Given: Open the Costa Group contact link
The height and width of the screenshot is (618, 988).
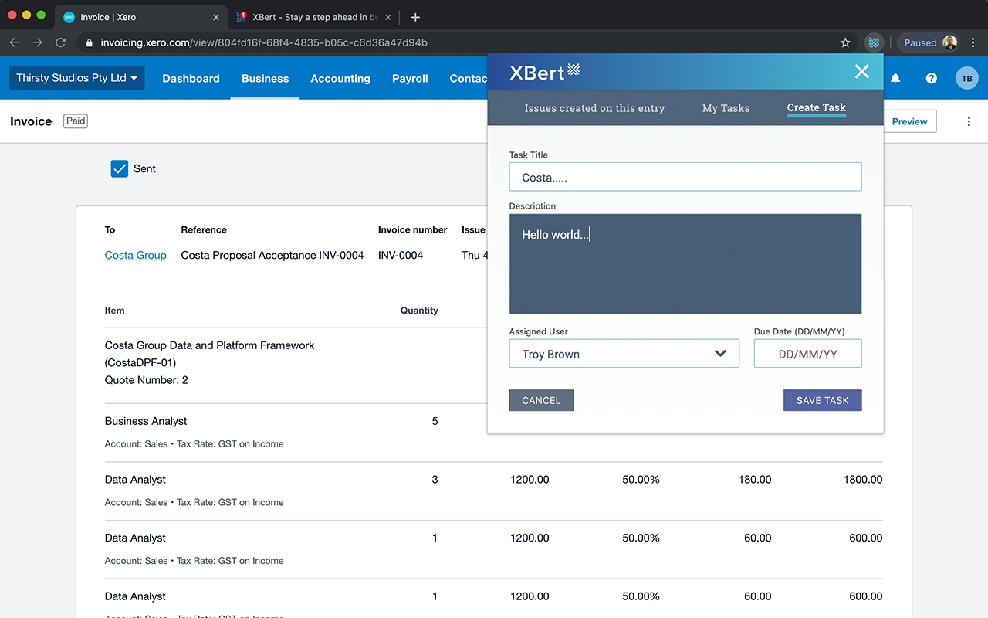Looking at the screenshot, I should (x=136, y=255).
